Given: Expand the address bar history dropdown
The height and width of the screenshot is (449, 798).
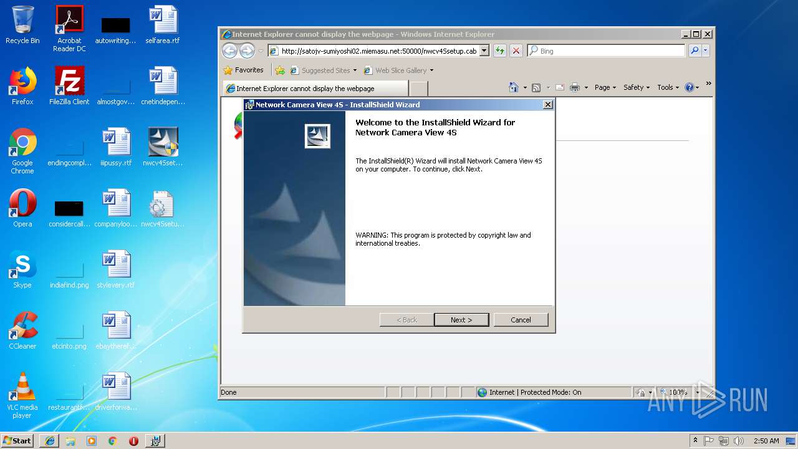Looking at the screenshot, I should click(484, 51).
